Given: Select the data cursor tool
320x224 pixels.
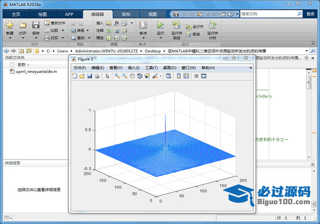Looking at the screenshot, I should [x=147, y=76].
